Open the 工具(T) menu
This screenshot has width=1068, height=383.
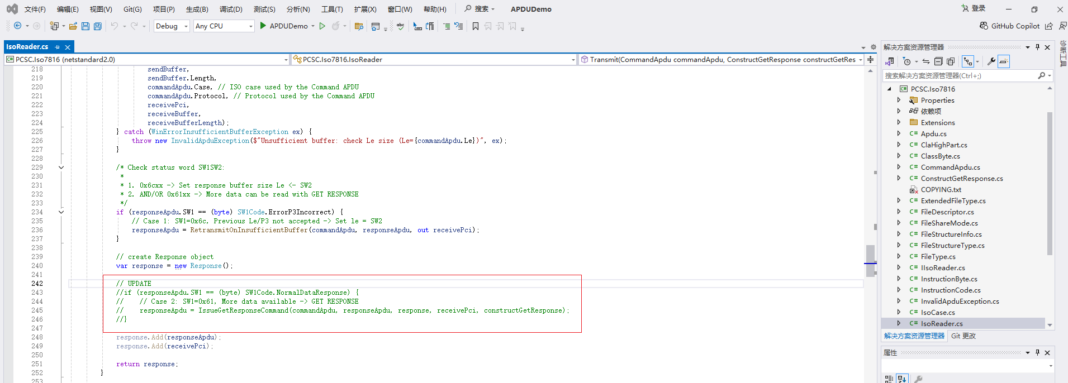point(332,9)
